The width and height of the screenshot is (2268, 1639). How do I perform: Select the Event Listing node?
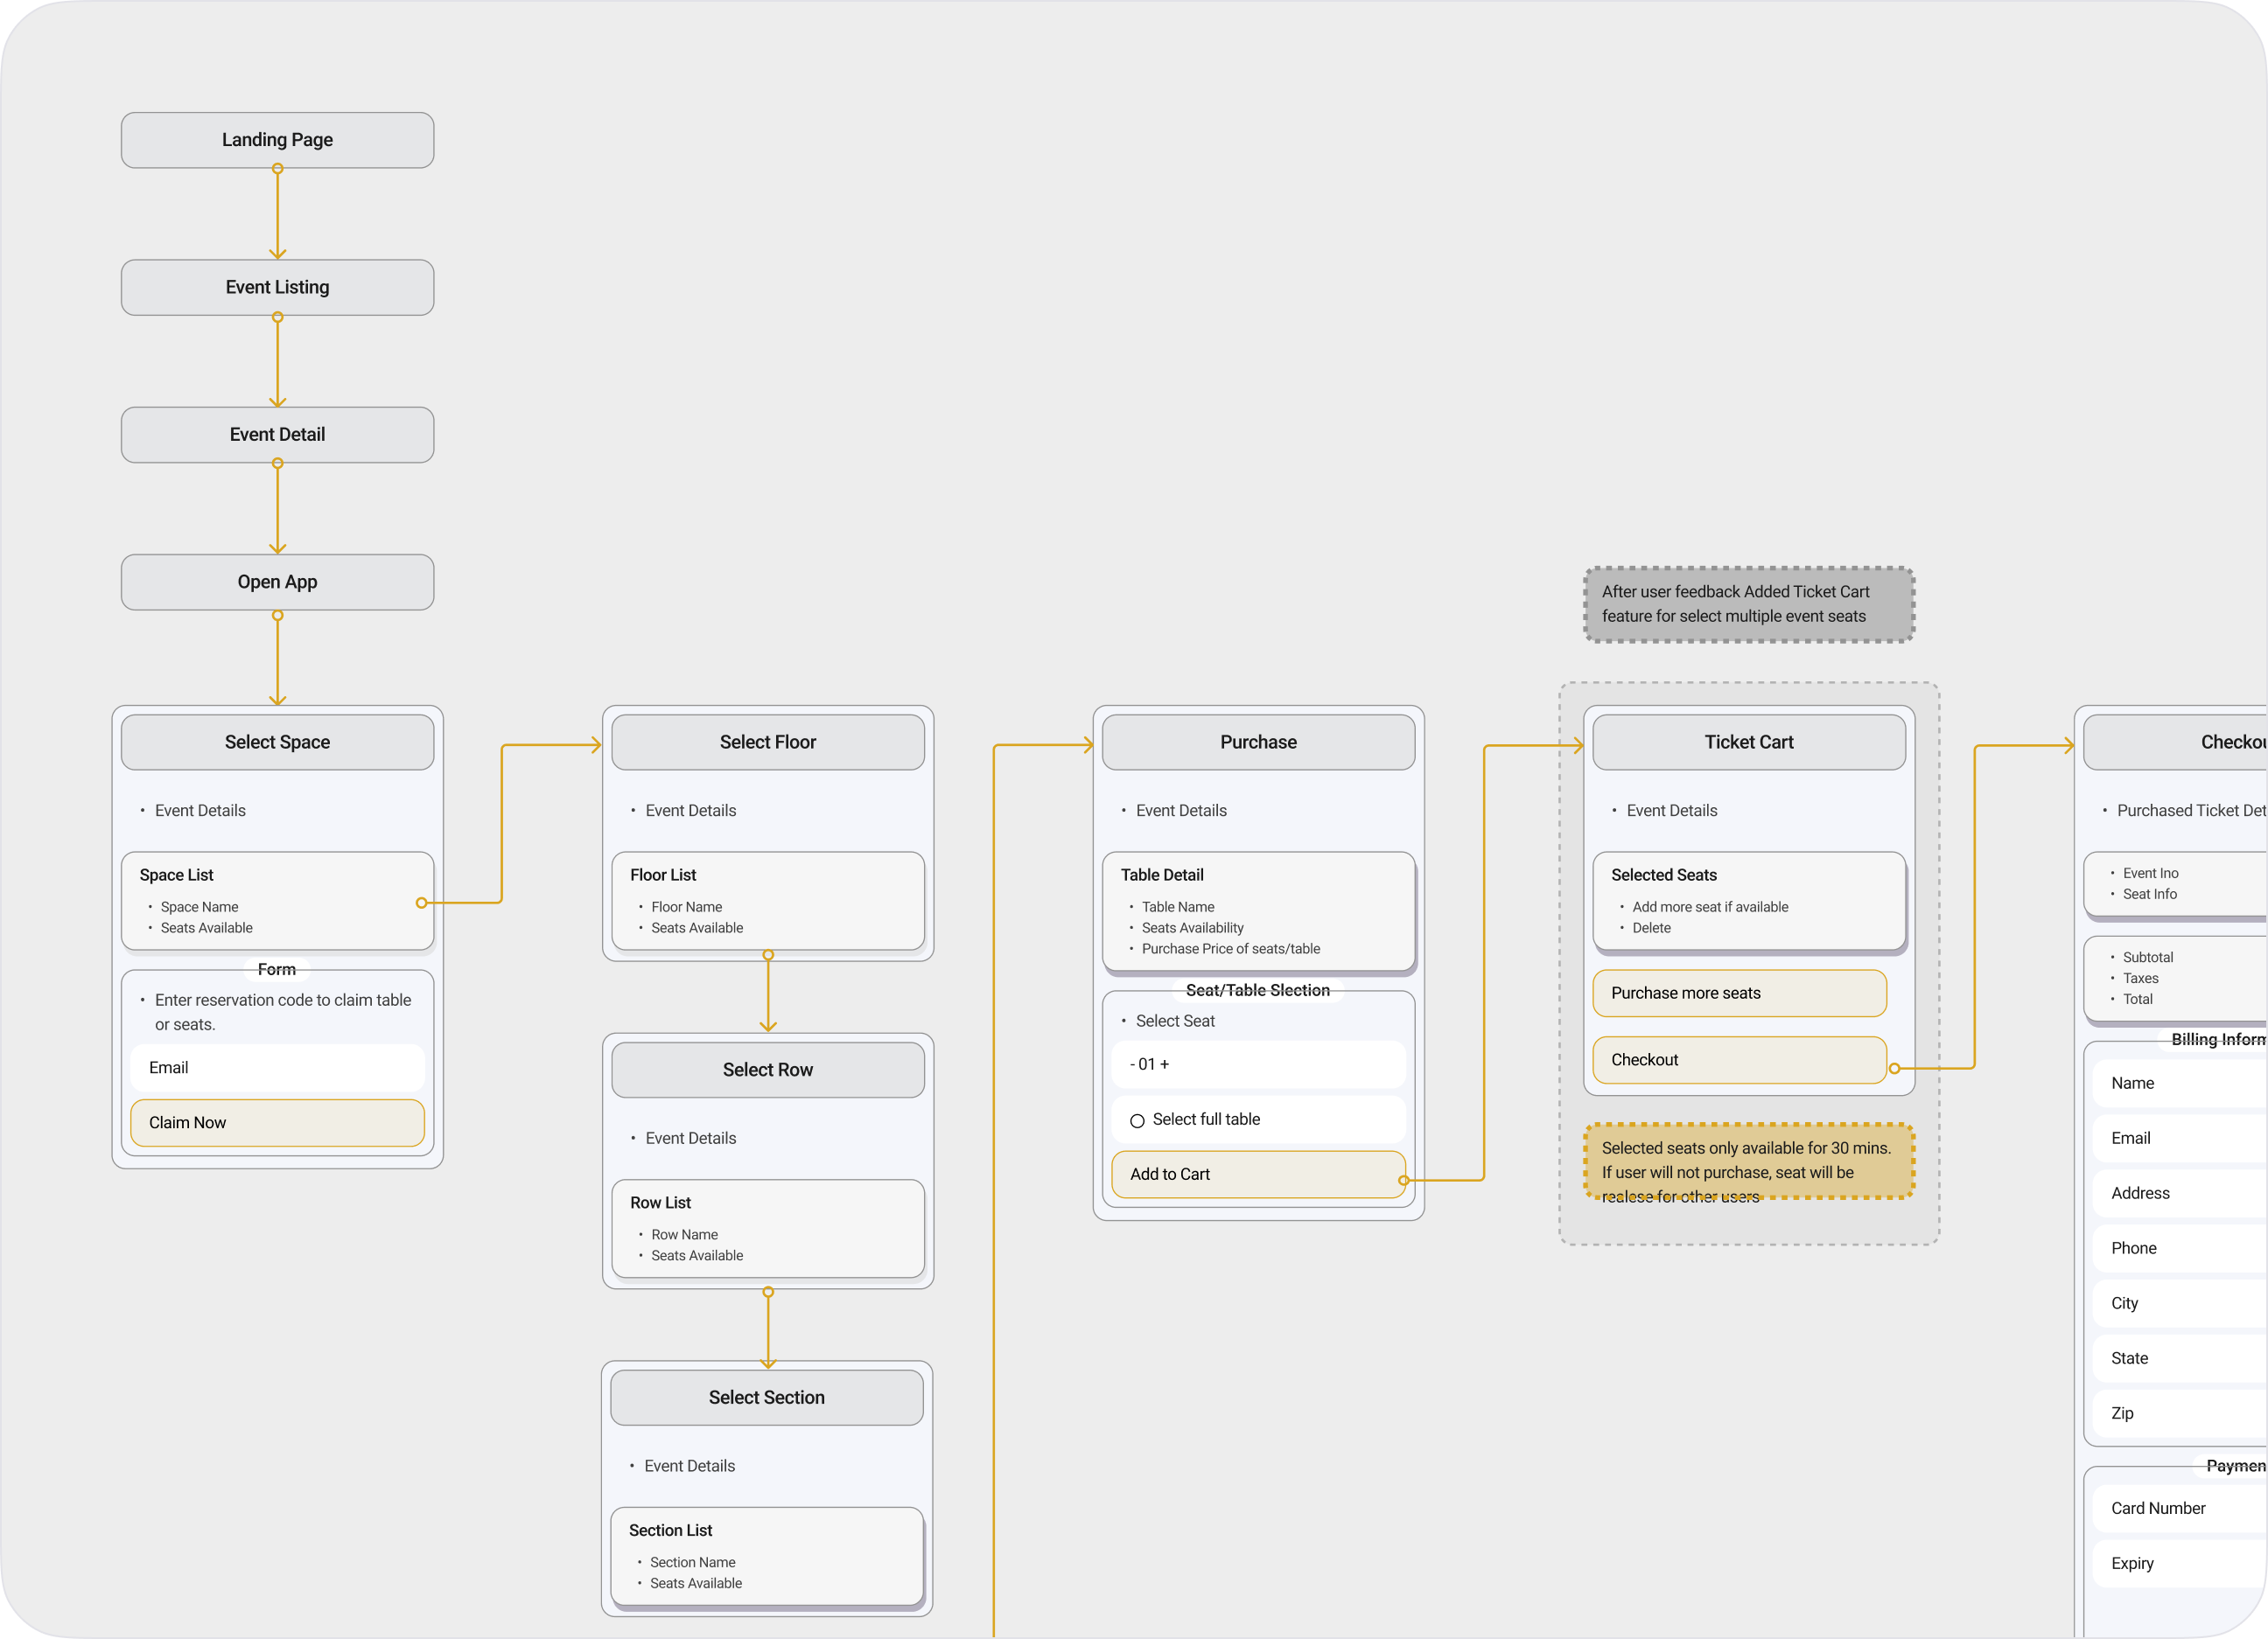click(x=277, y=287)
